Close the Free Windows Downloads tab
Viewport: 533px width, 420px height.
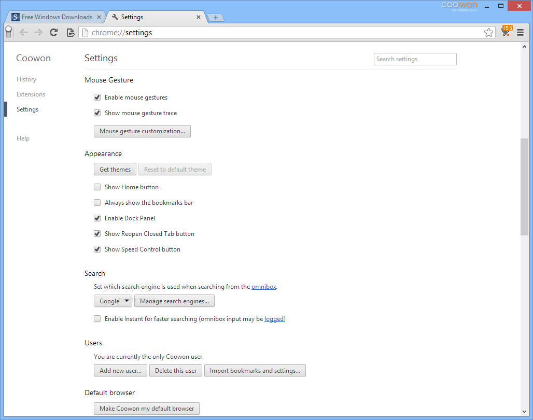(x=99, y=17)
